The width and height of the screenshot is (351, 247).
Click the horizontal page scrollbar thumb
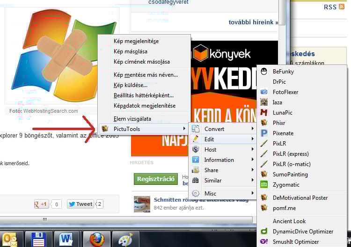[126, 219]
